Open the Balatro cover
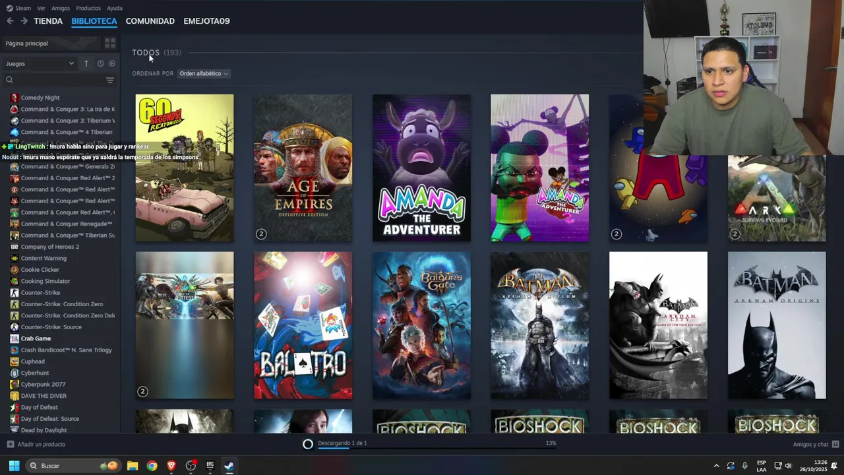 303,325
